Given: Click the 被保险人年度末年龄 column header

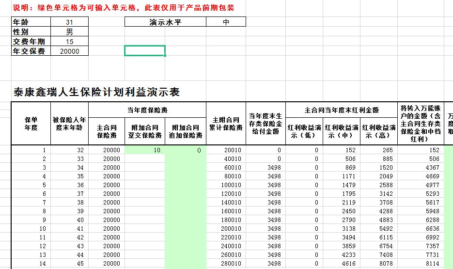Looking at the screenshot, I should click(x=69, y=124).
